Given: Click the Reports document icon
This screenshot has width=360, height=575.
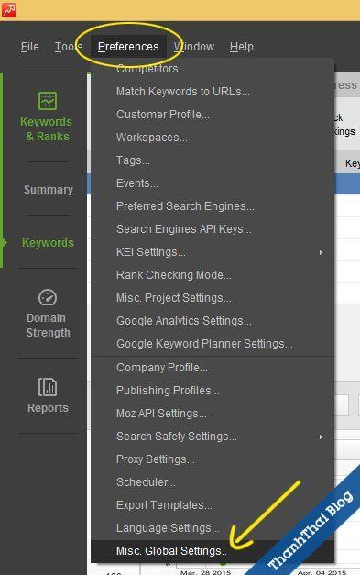Looking at the screenshot, I should 48,387.
